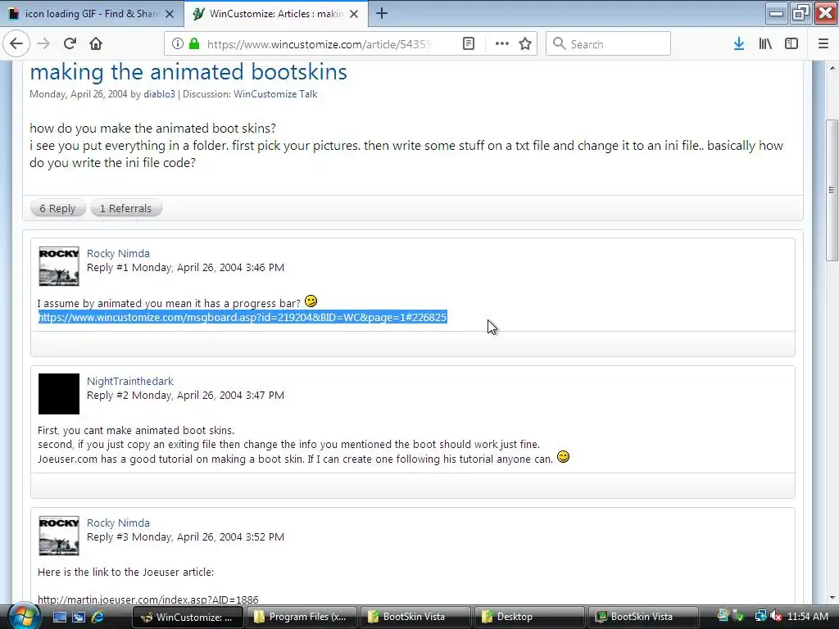Toggle the sidebar icon
Screen dimensions: 839x629
tap(791, 44)
